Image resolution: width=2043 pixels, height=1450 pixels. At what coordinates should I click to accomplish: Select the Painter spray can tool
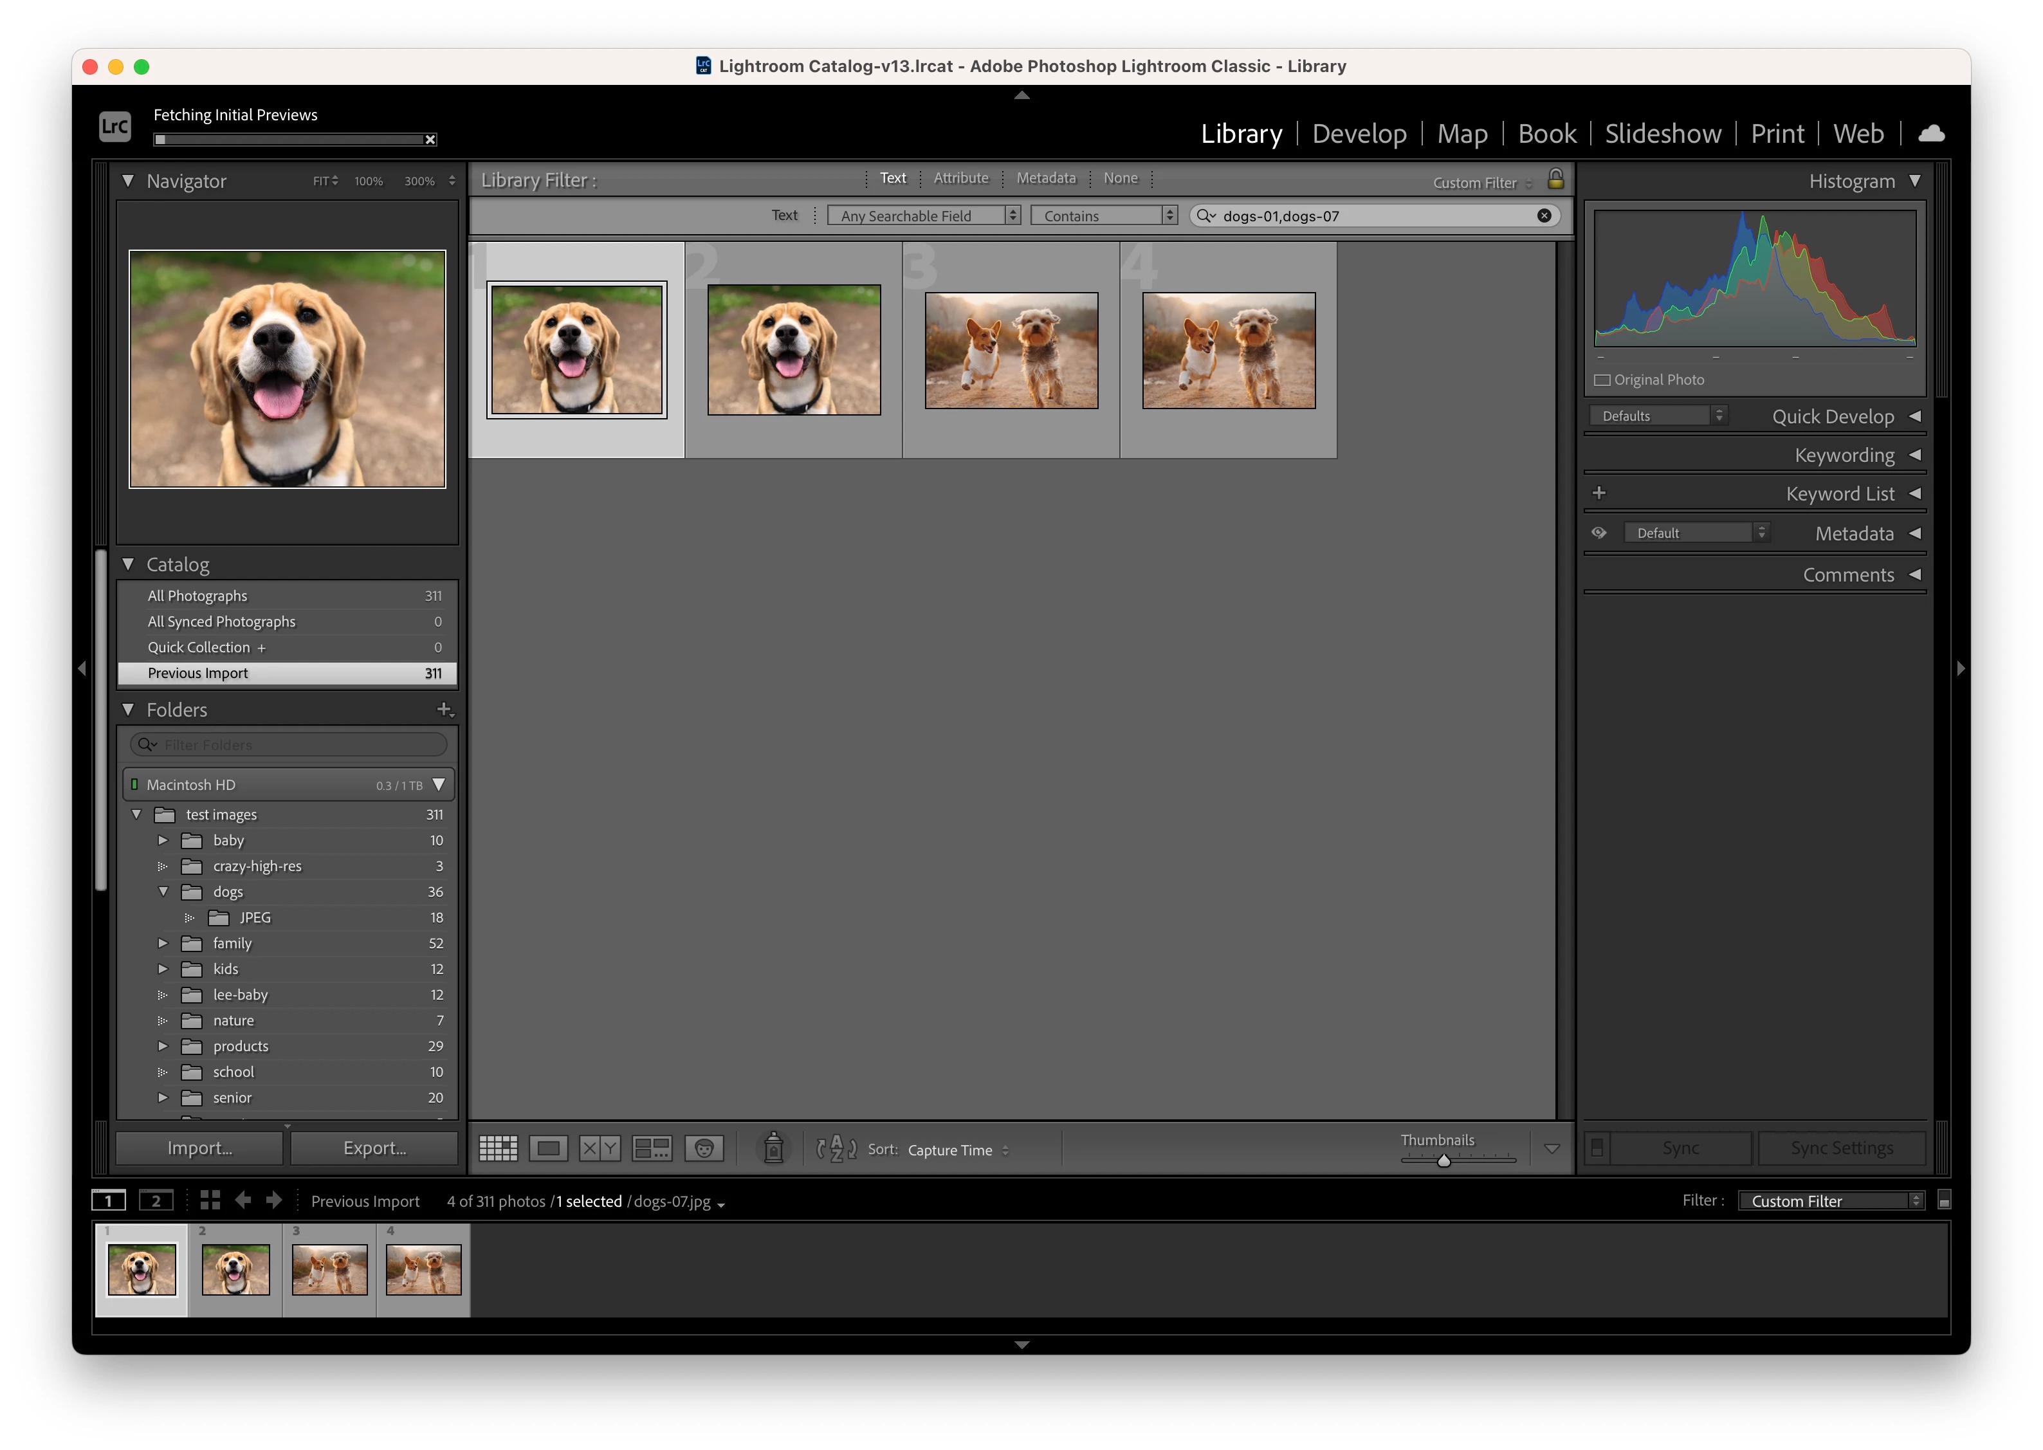[773, 1148]
